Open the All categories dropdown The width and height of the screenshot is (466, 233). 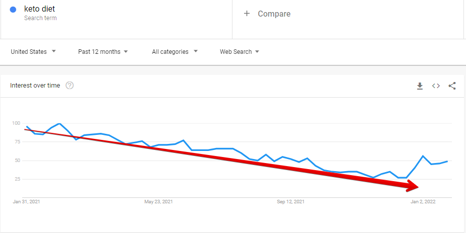(175, 52)
